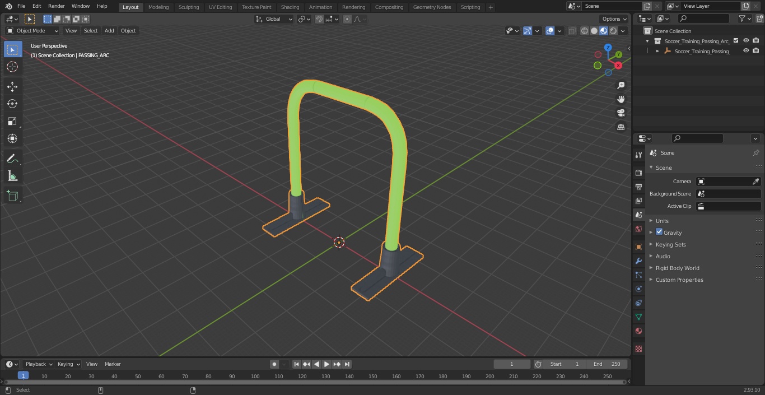Image resolution: width=765 pixels, height=395 pixels.
Task: Hide Soccer_Training_Passing_Arc_ collection in viewport
Action: pyautogui.click(x=746, y=41)
